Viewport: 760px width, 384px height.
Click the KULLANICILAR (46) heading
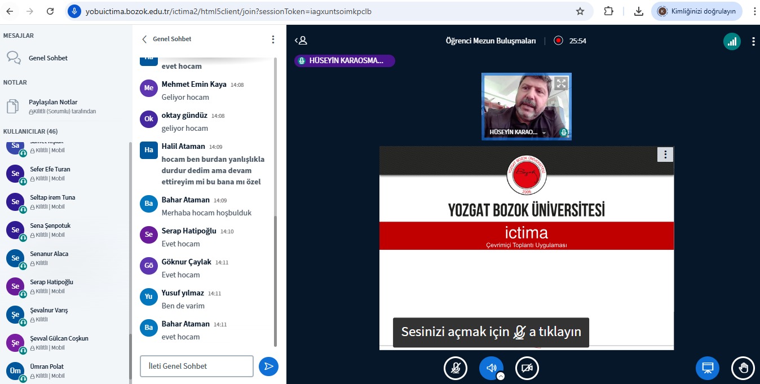point(30,131)
